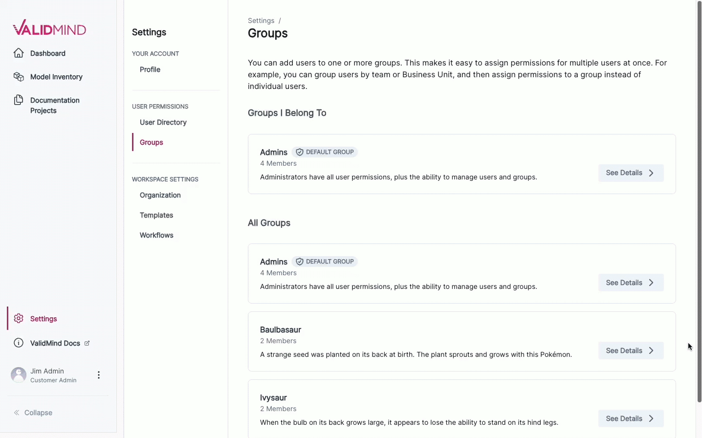Click the Documentation Projects icon
Screen dimensions: 702x438
[18, 100]
